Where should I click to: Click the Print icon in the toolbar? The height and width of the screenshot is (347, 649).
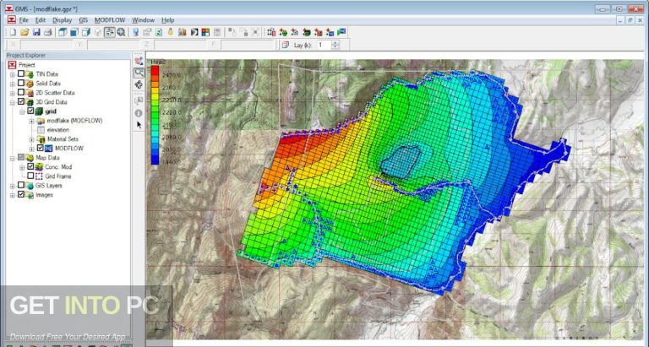tap(48, 32)
